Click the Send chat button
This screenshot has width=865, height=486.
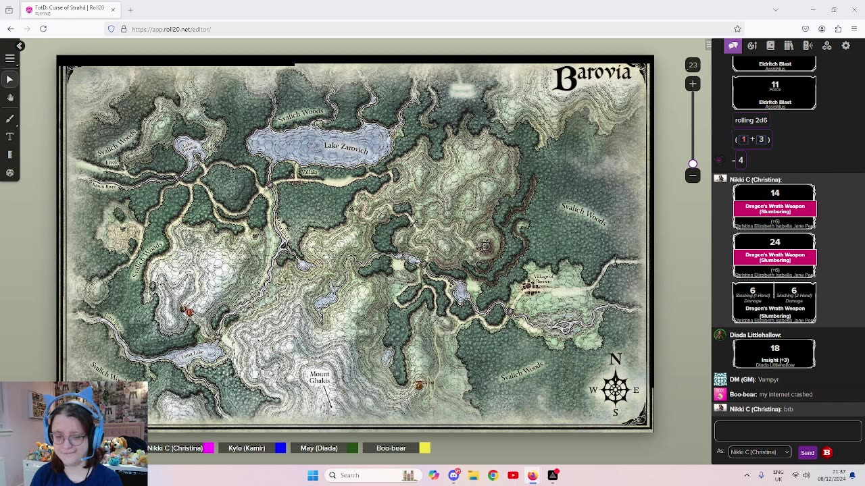click(807, 452)
